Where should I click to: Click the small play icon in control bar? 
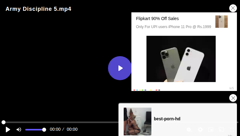[x=8, y=130]
